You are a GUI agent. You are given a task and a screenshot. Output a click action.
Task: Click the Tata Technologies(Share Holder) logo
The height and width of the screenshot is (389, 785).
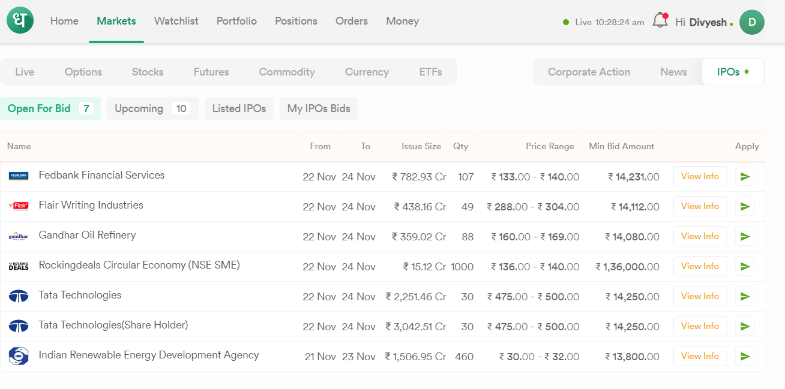click(19, 326)
